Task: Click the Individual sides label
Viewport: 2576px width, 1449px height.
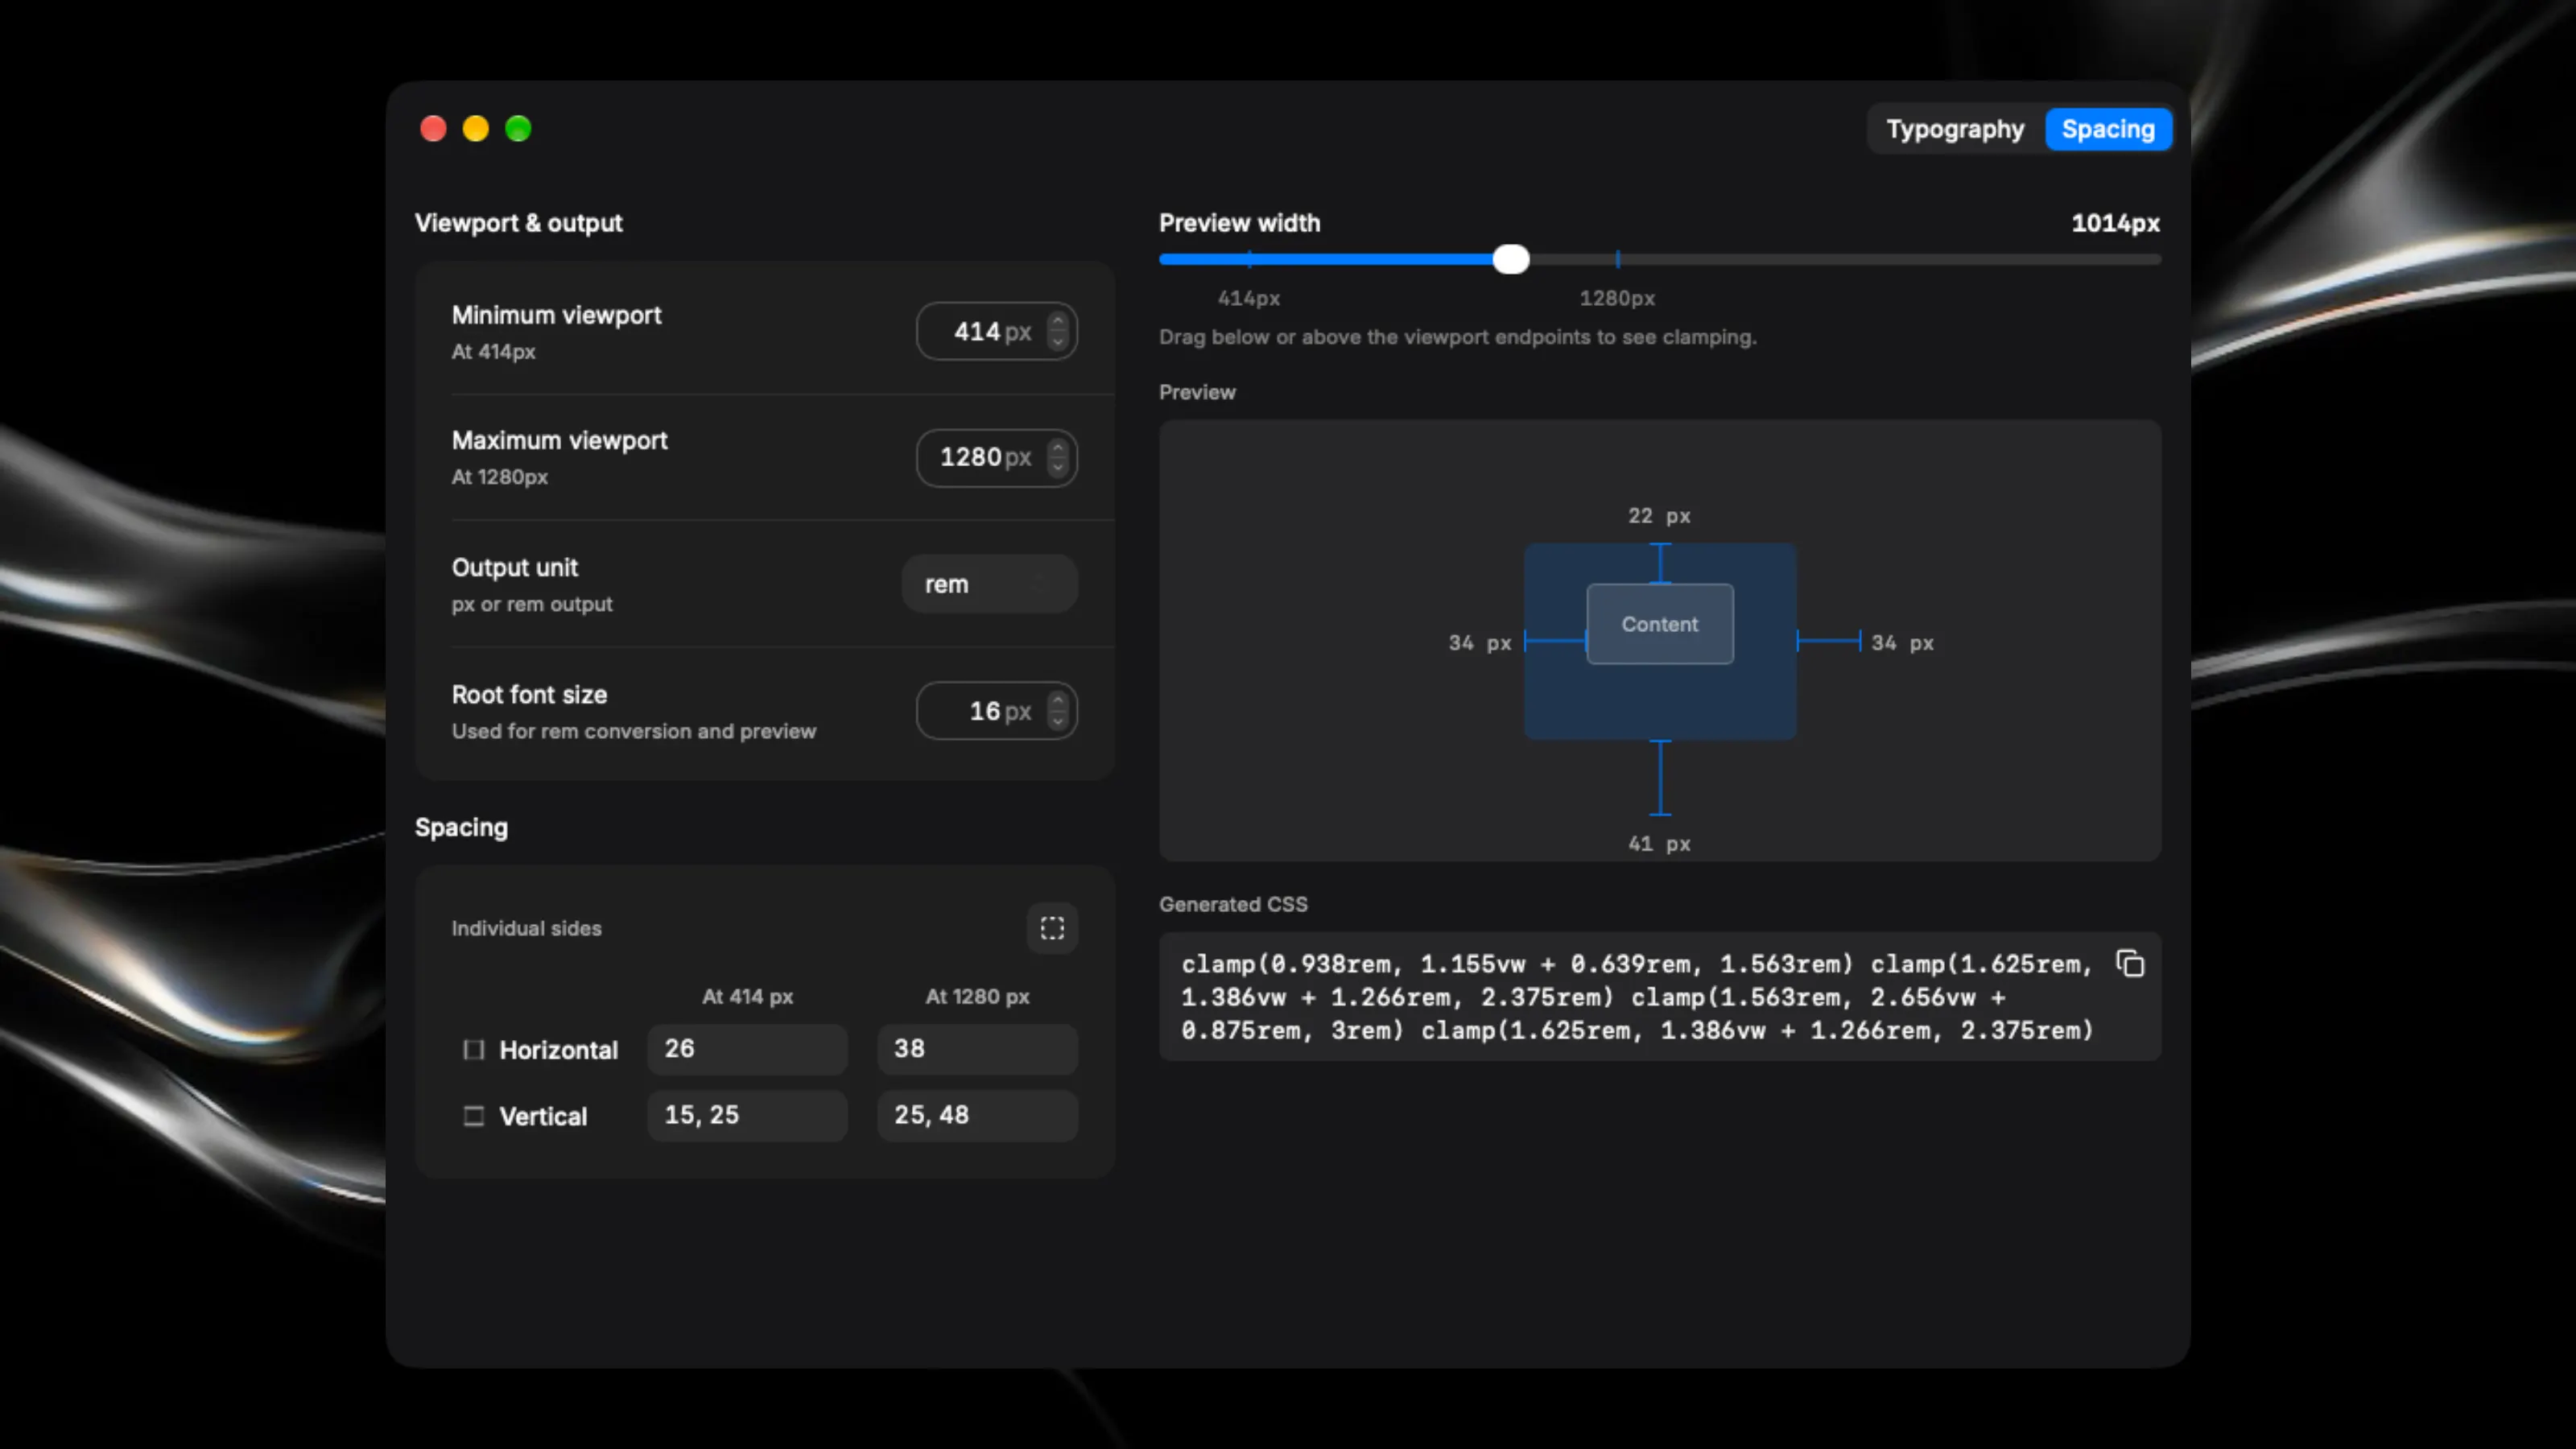Action: [526, 928]
